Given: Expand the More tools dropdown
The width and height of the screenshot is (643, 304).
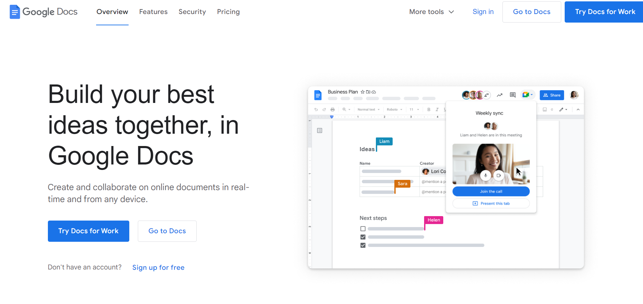Looking at the screenshot, I should coord(432,12).
